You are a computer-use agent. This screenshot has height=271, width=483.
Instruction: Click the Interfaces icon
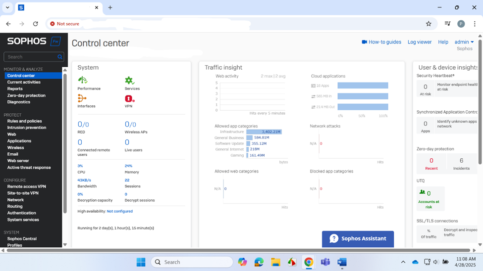(x=82, y=98)
